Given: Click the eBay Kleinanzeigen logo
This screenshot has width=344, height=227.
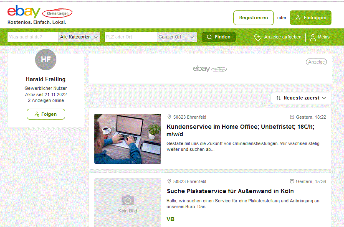Looking at the screenshot, I should tap(40, 12).
